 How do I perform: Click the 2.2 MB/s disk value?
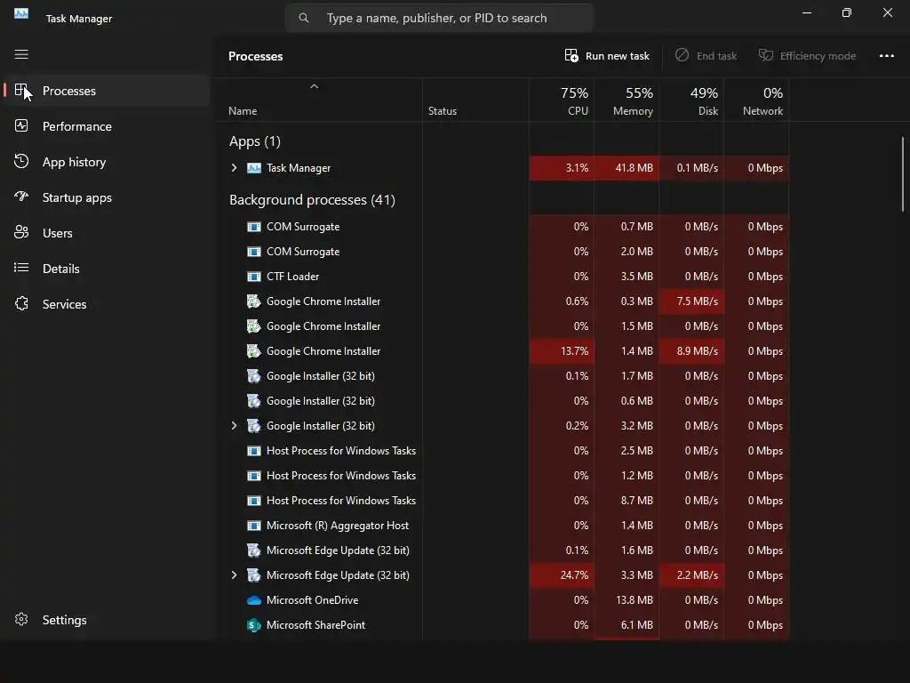[697, 575]
